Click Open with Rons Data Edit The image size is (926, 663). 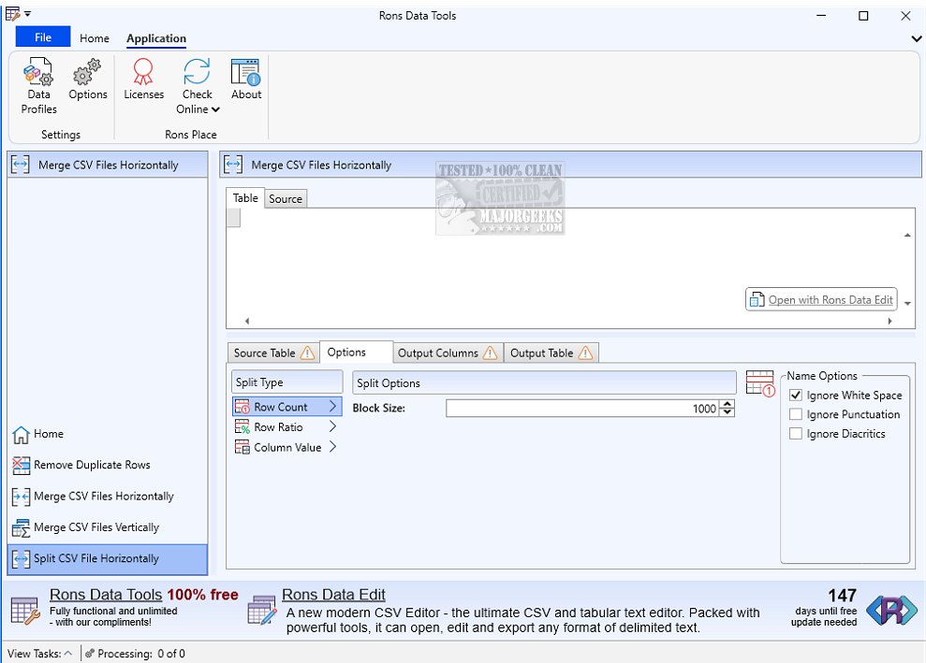tap(821, 299)
